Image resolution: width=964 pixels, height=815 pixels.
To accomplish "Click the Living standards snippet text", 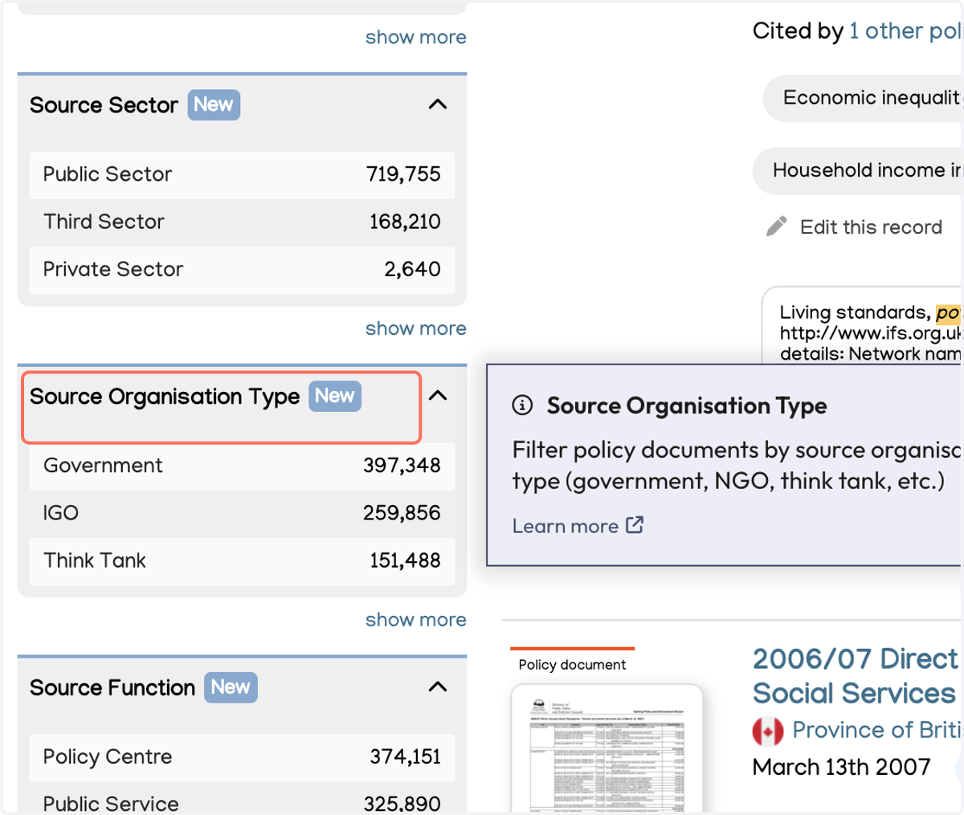I will 870,332.
